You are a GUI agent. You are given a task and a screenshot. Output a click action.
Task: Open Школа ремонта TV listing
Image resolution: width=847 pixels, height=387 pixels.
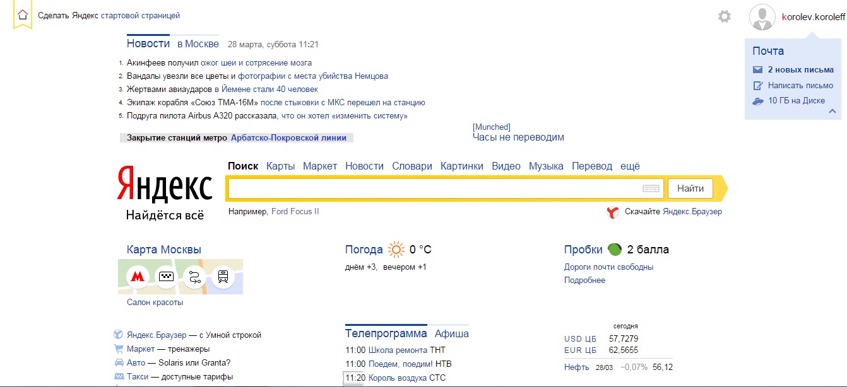(x=398, y=350)
